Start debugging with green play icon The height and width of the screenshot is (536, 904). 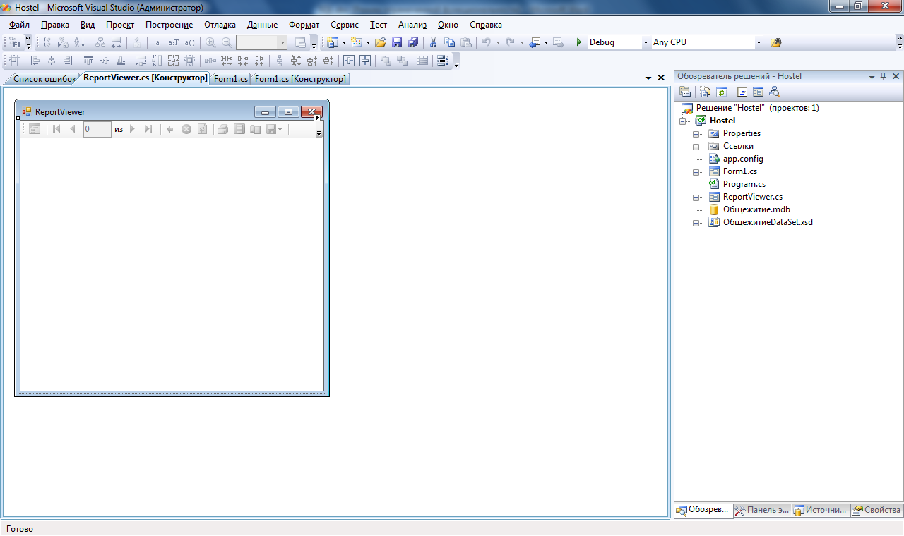click(579, 42)
